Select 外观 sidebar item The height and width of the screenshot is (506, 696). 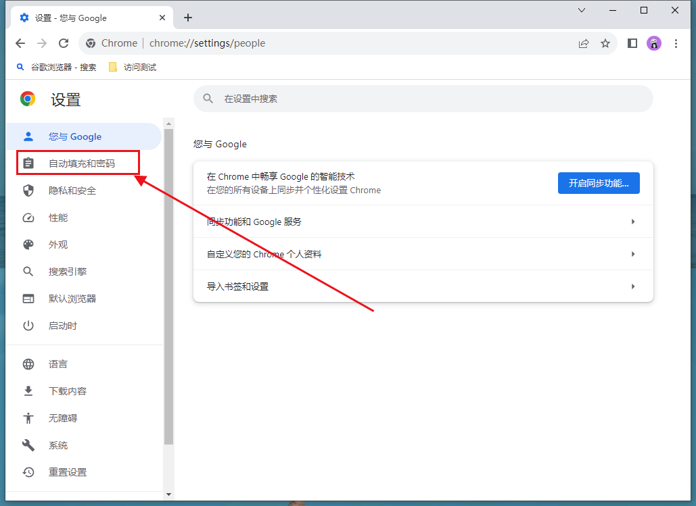[x=83, y=245]
